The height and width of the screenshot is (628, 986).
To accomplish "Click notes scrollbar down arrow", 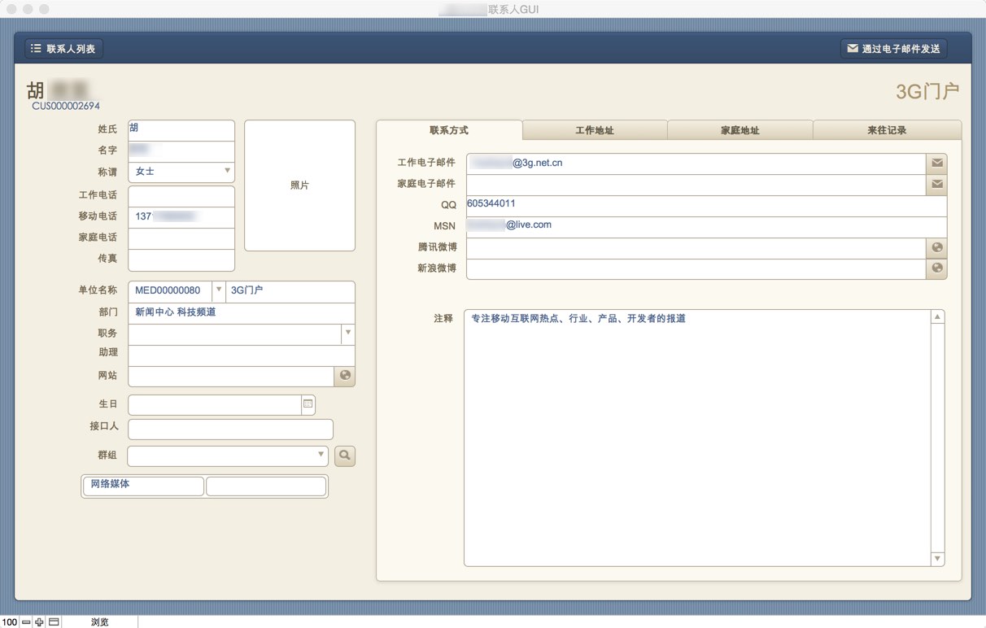I will 937,559.
